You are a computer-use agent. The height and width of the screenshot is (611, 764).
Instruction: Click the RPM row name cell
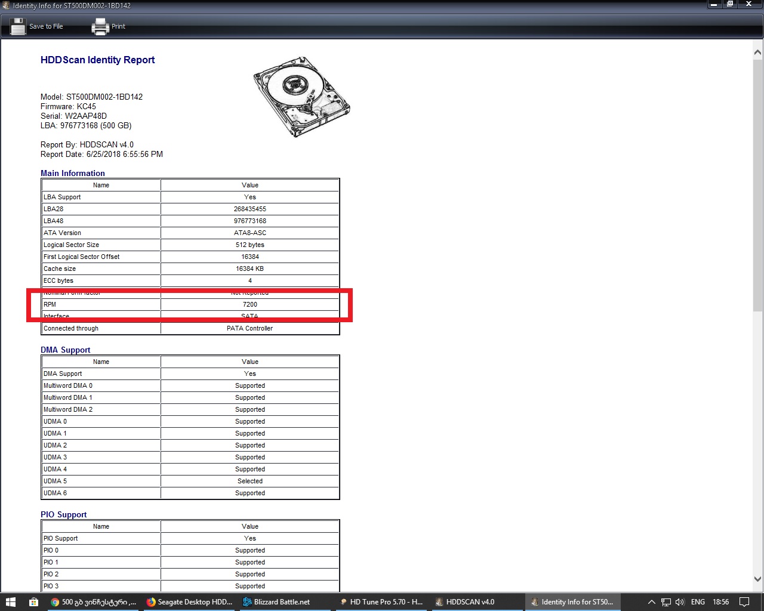point(101,304)
